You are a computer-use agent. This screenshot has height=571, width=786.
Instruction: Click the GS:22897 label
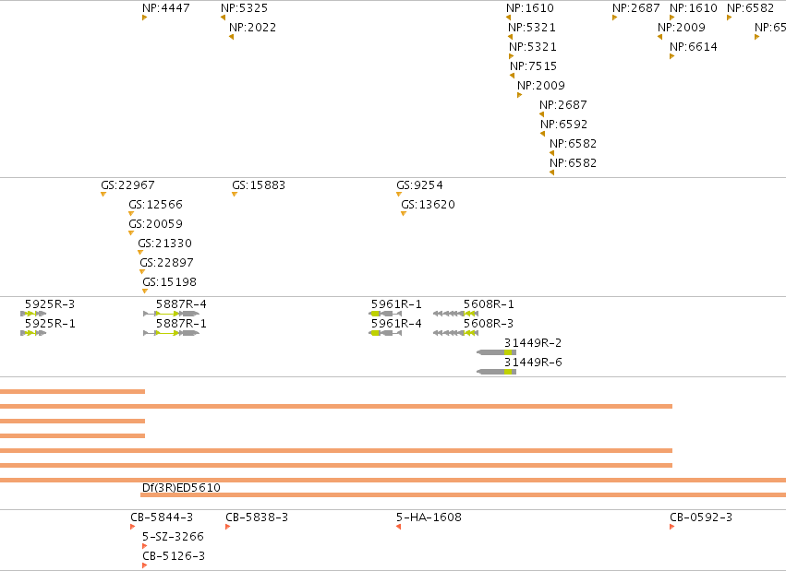tap(166, 263)
